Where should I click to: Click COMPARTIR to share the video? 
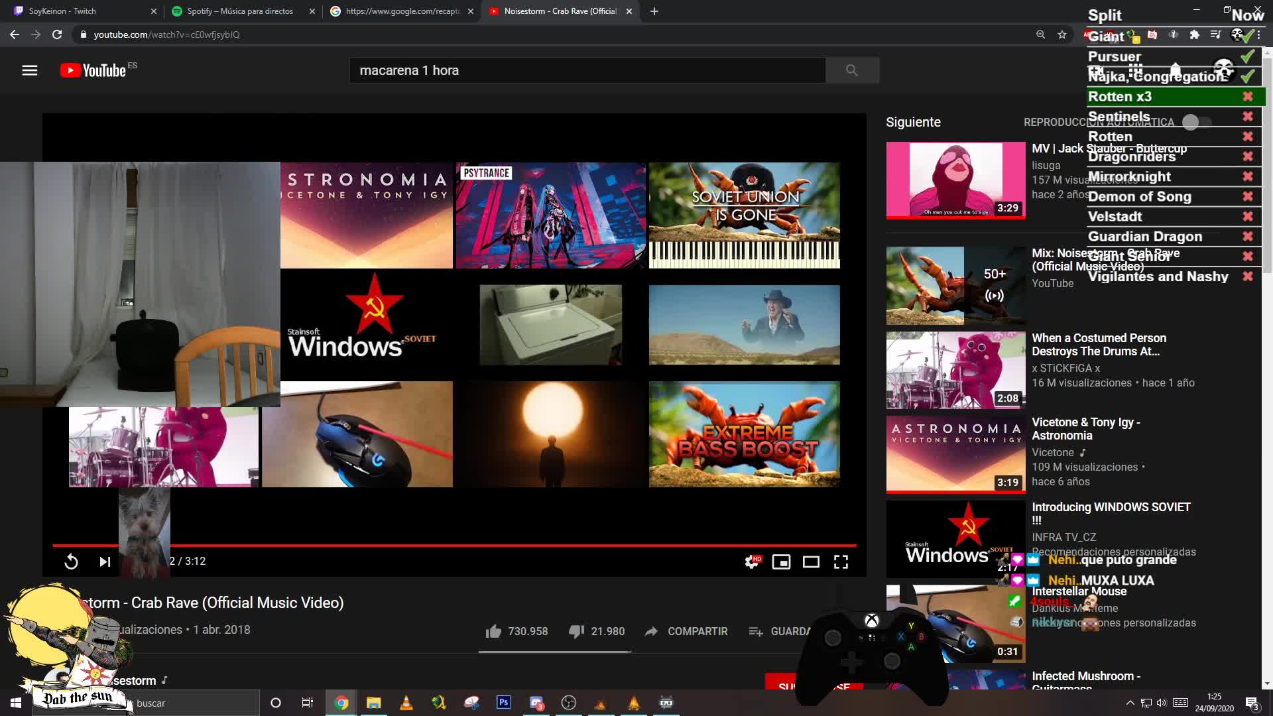686,631
